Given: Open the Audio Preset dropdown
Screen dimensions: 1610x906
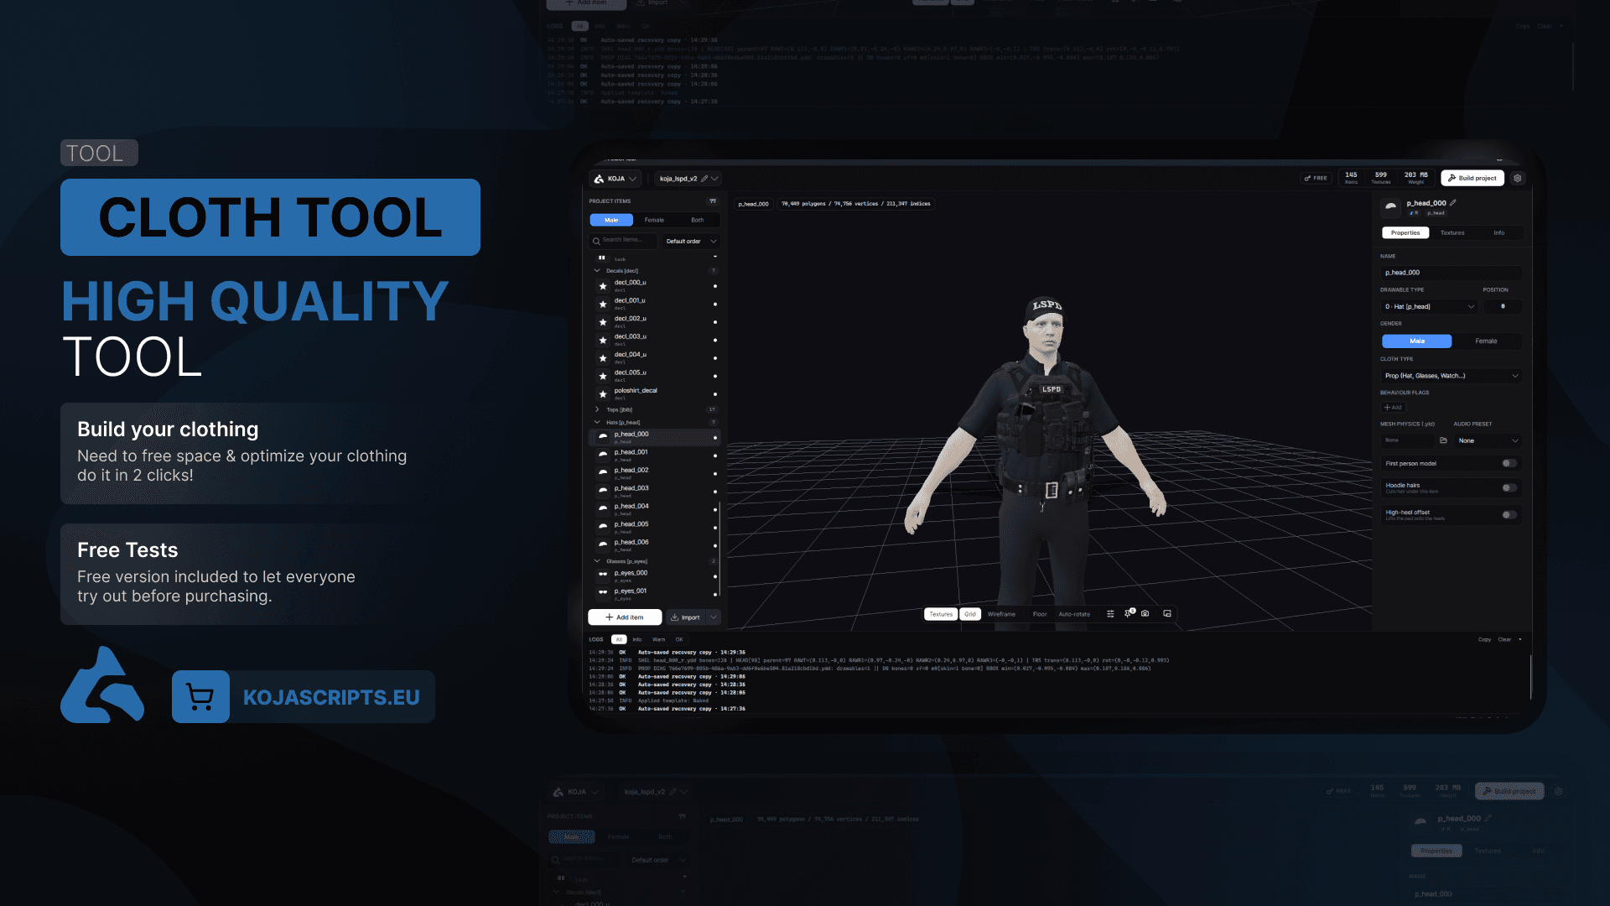Looking at the screenshot, I should [1488, 440].
